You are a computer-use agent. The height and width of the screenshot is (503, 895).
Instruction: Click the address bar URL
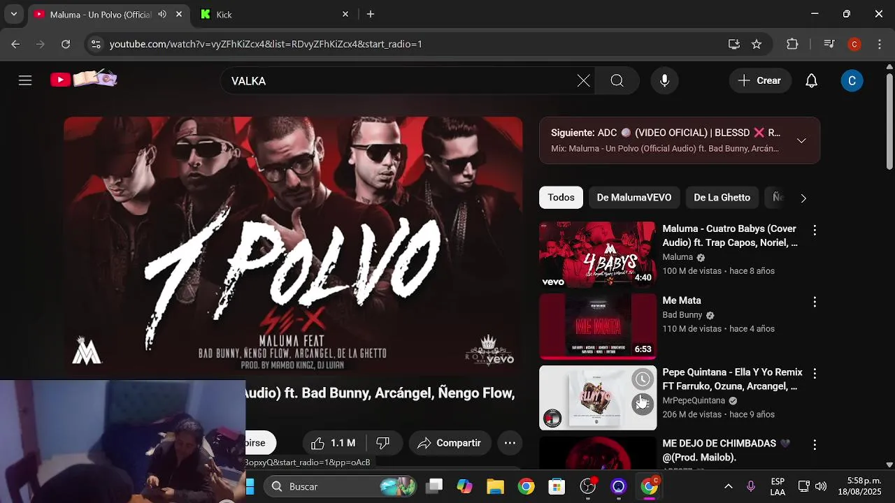(266, 44)
